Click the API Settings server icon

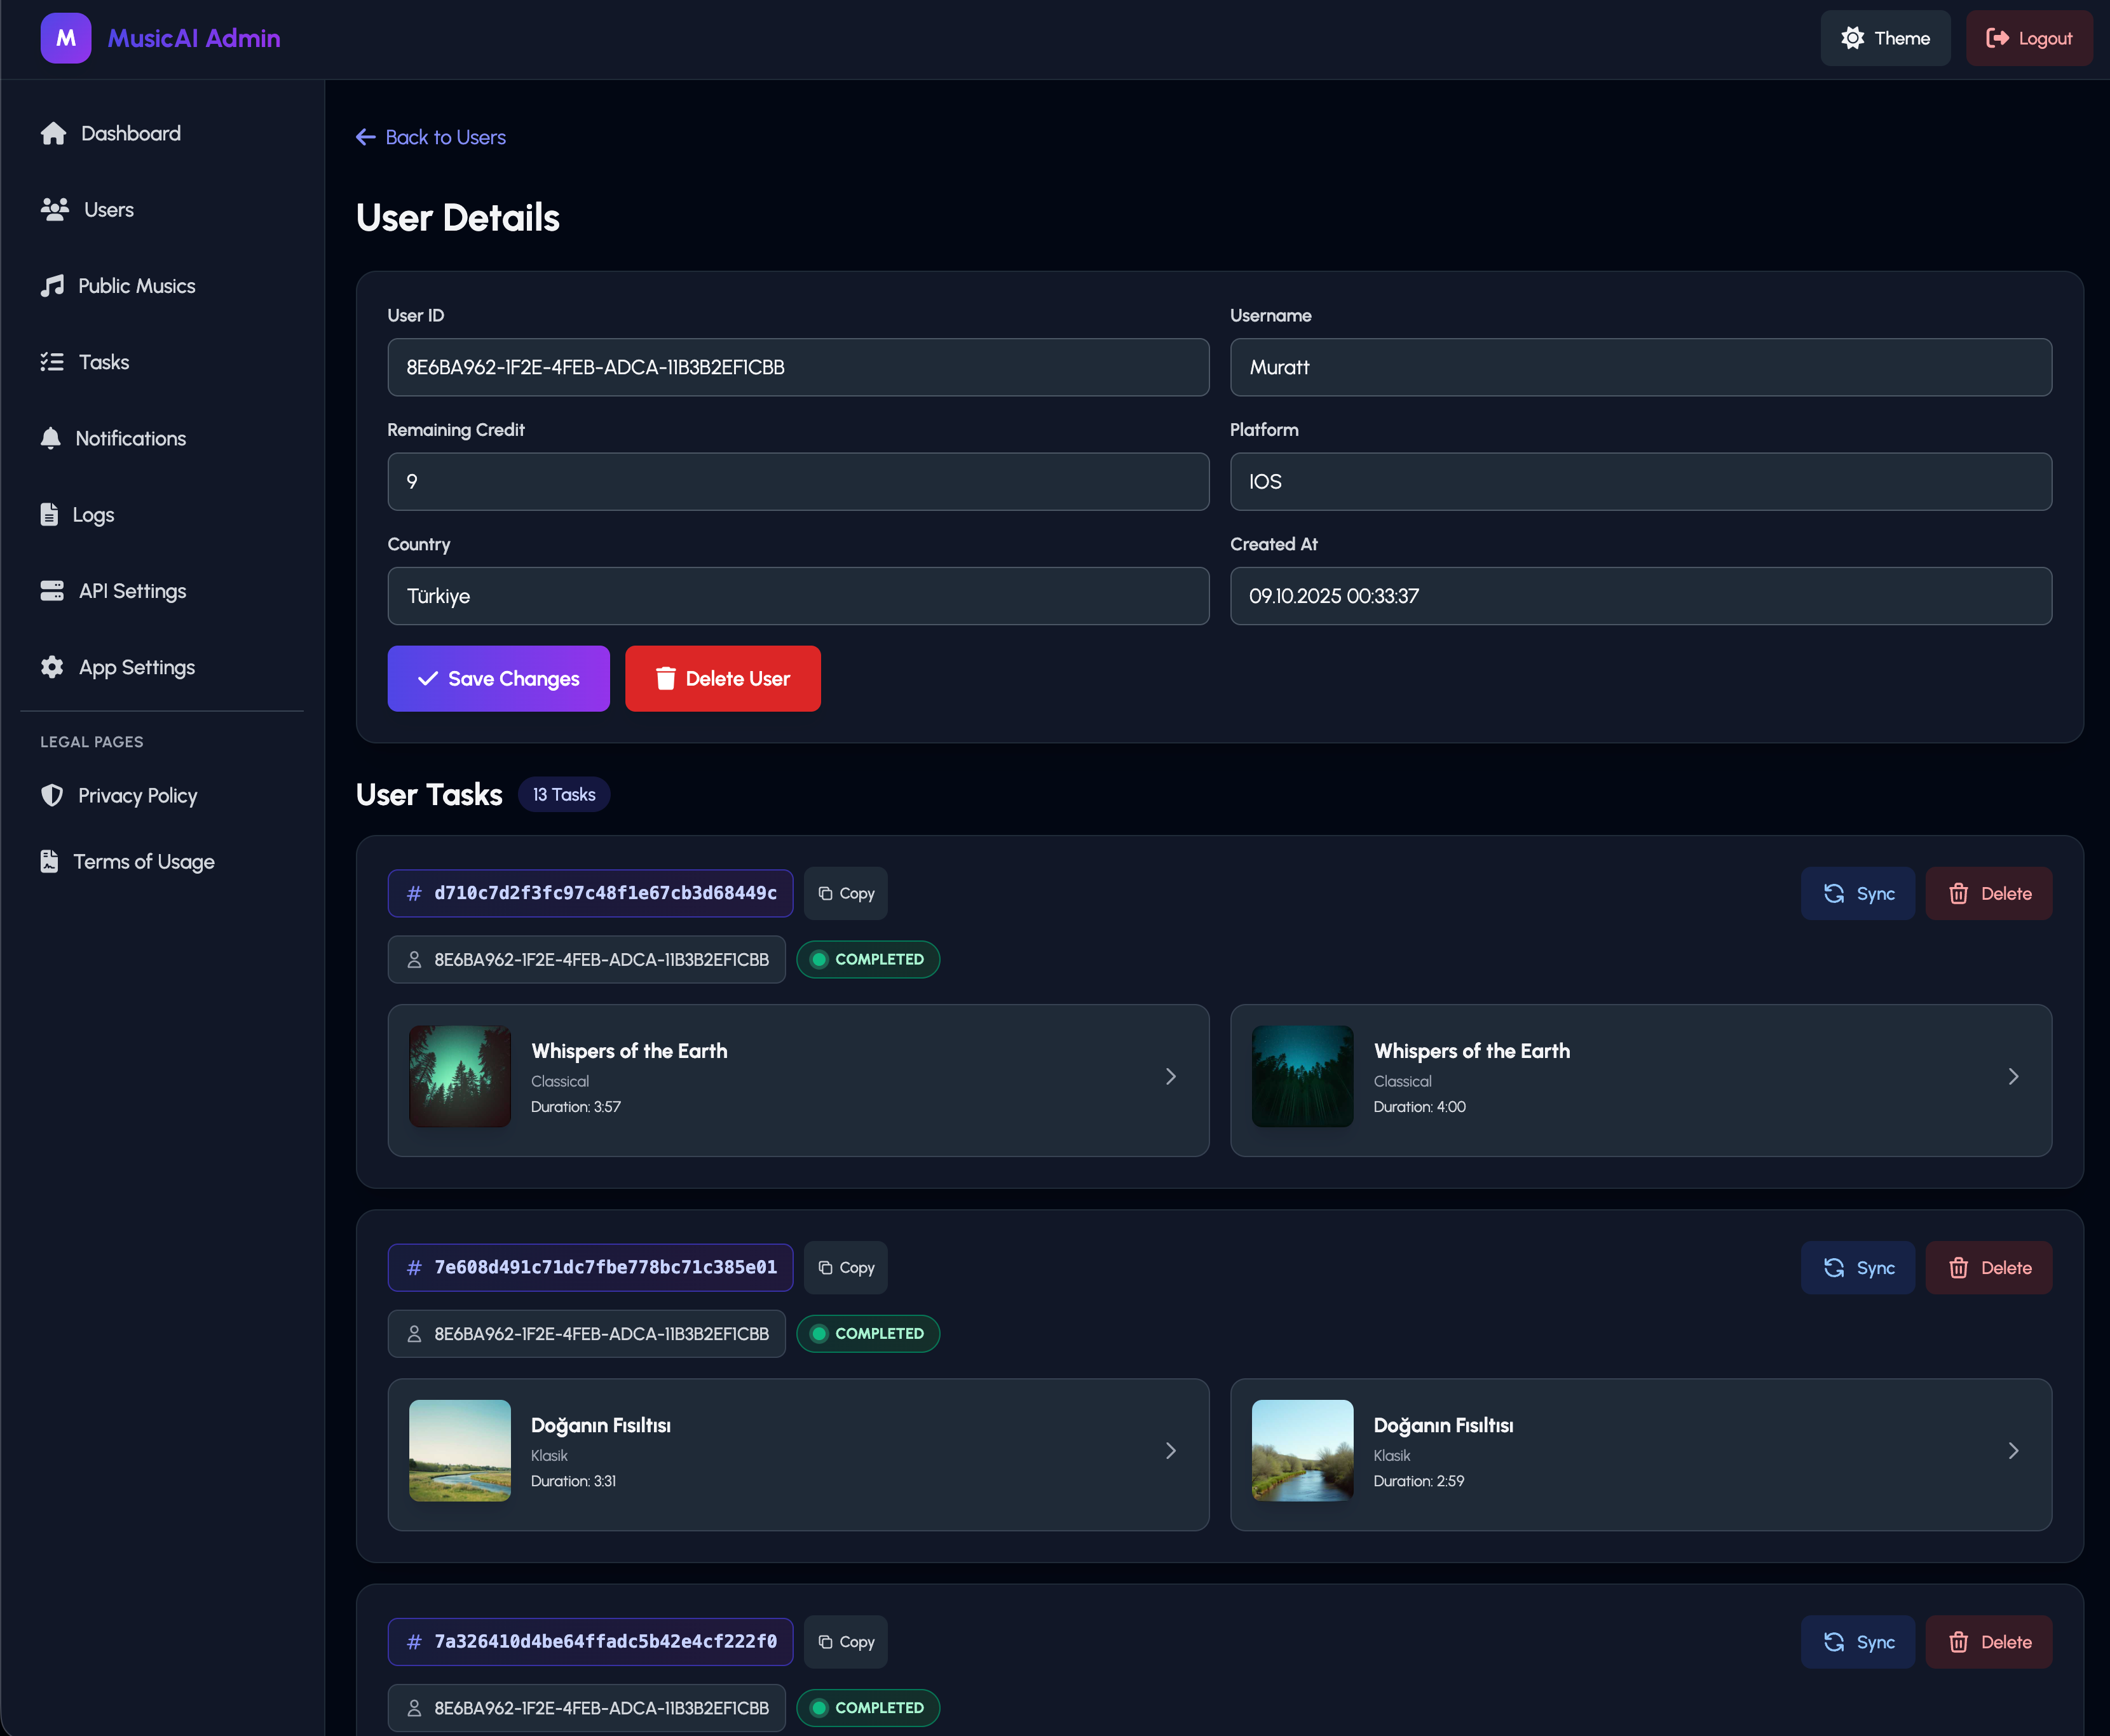click(x=52, y=591)
